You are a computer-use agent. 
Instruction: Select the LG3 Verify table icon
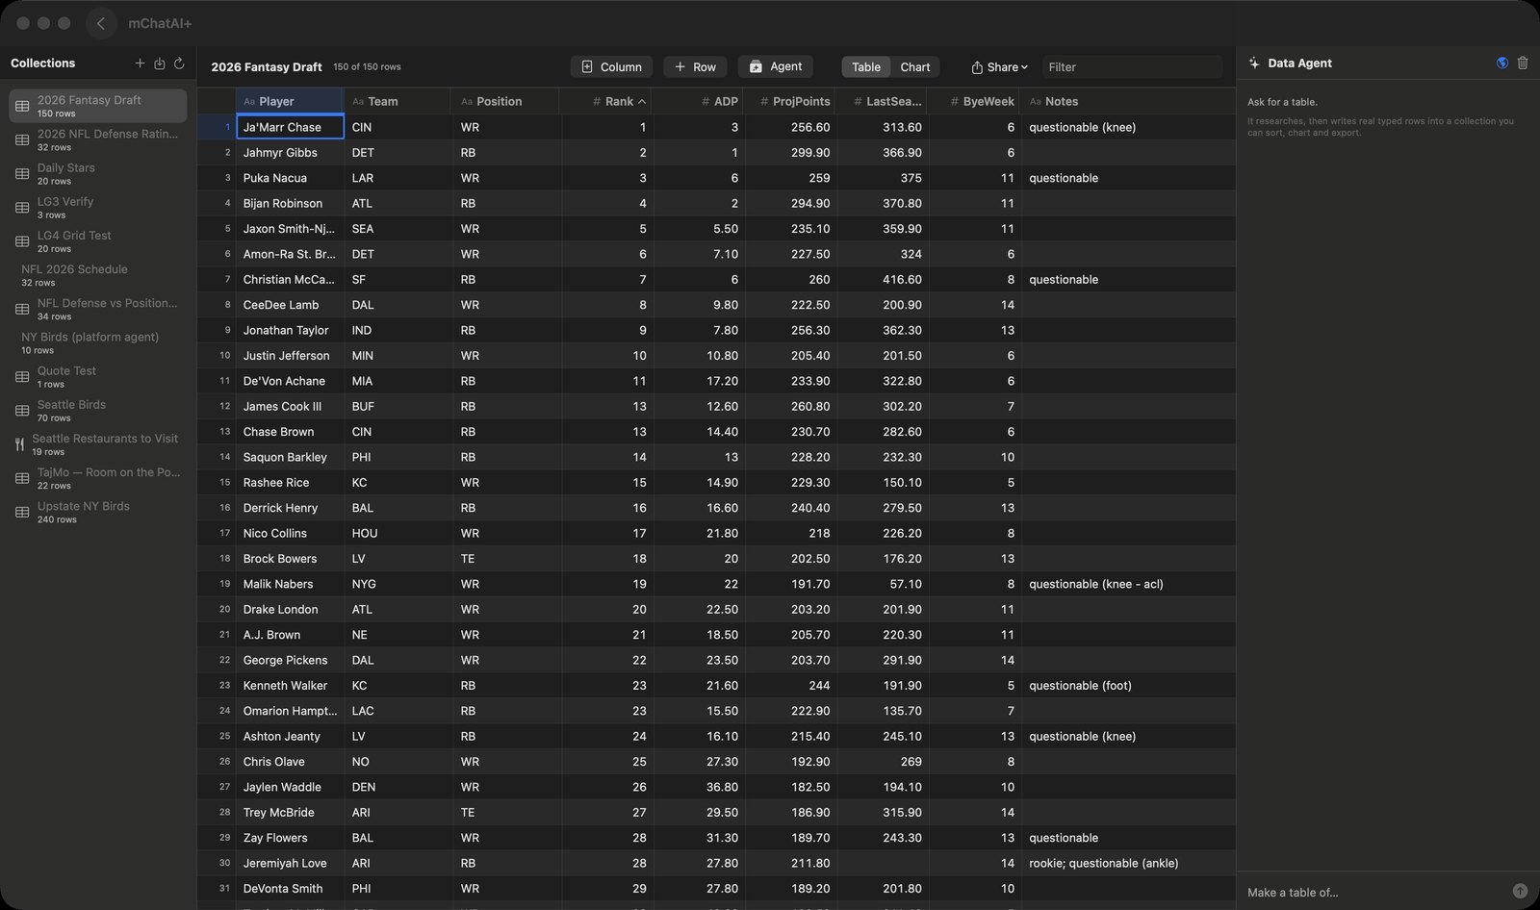(22, 208)
